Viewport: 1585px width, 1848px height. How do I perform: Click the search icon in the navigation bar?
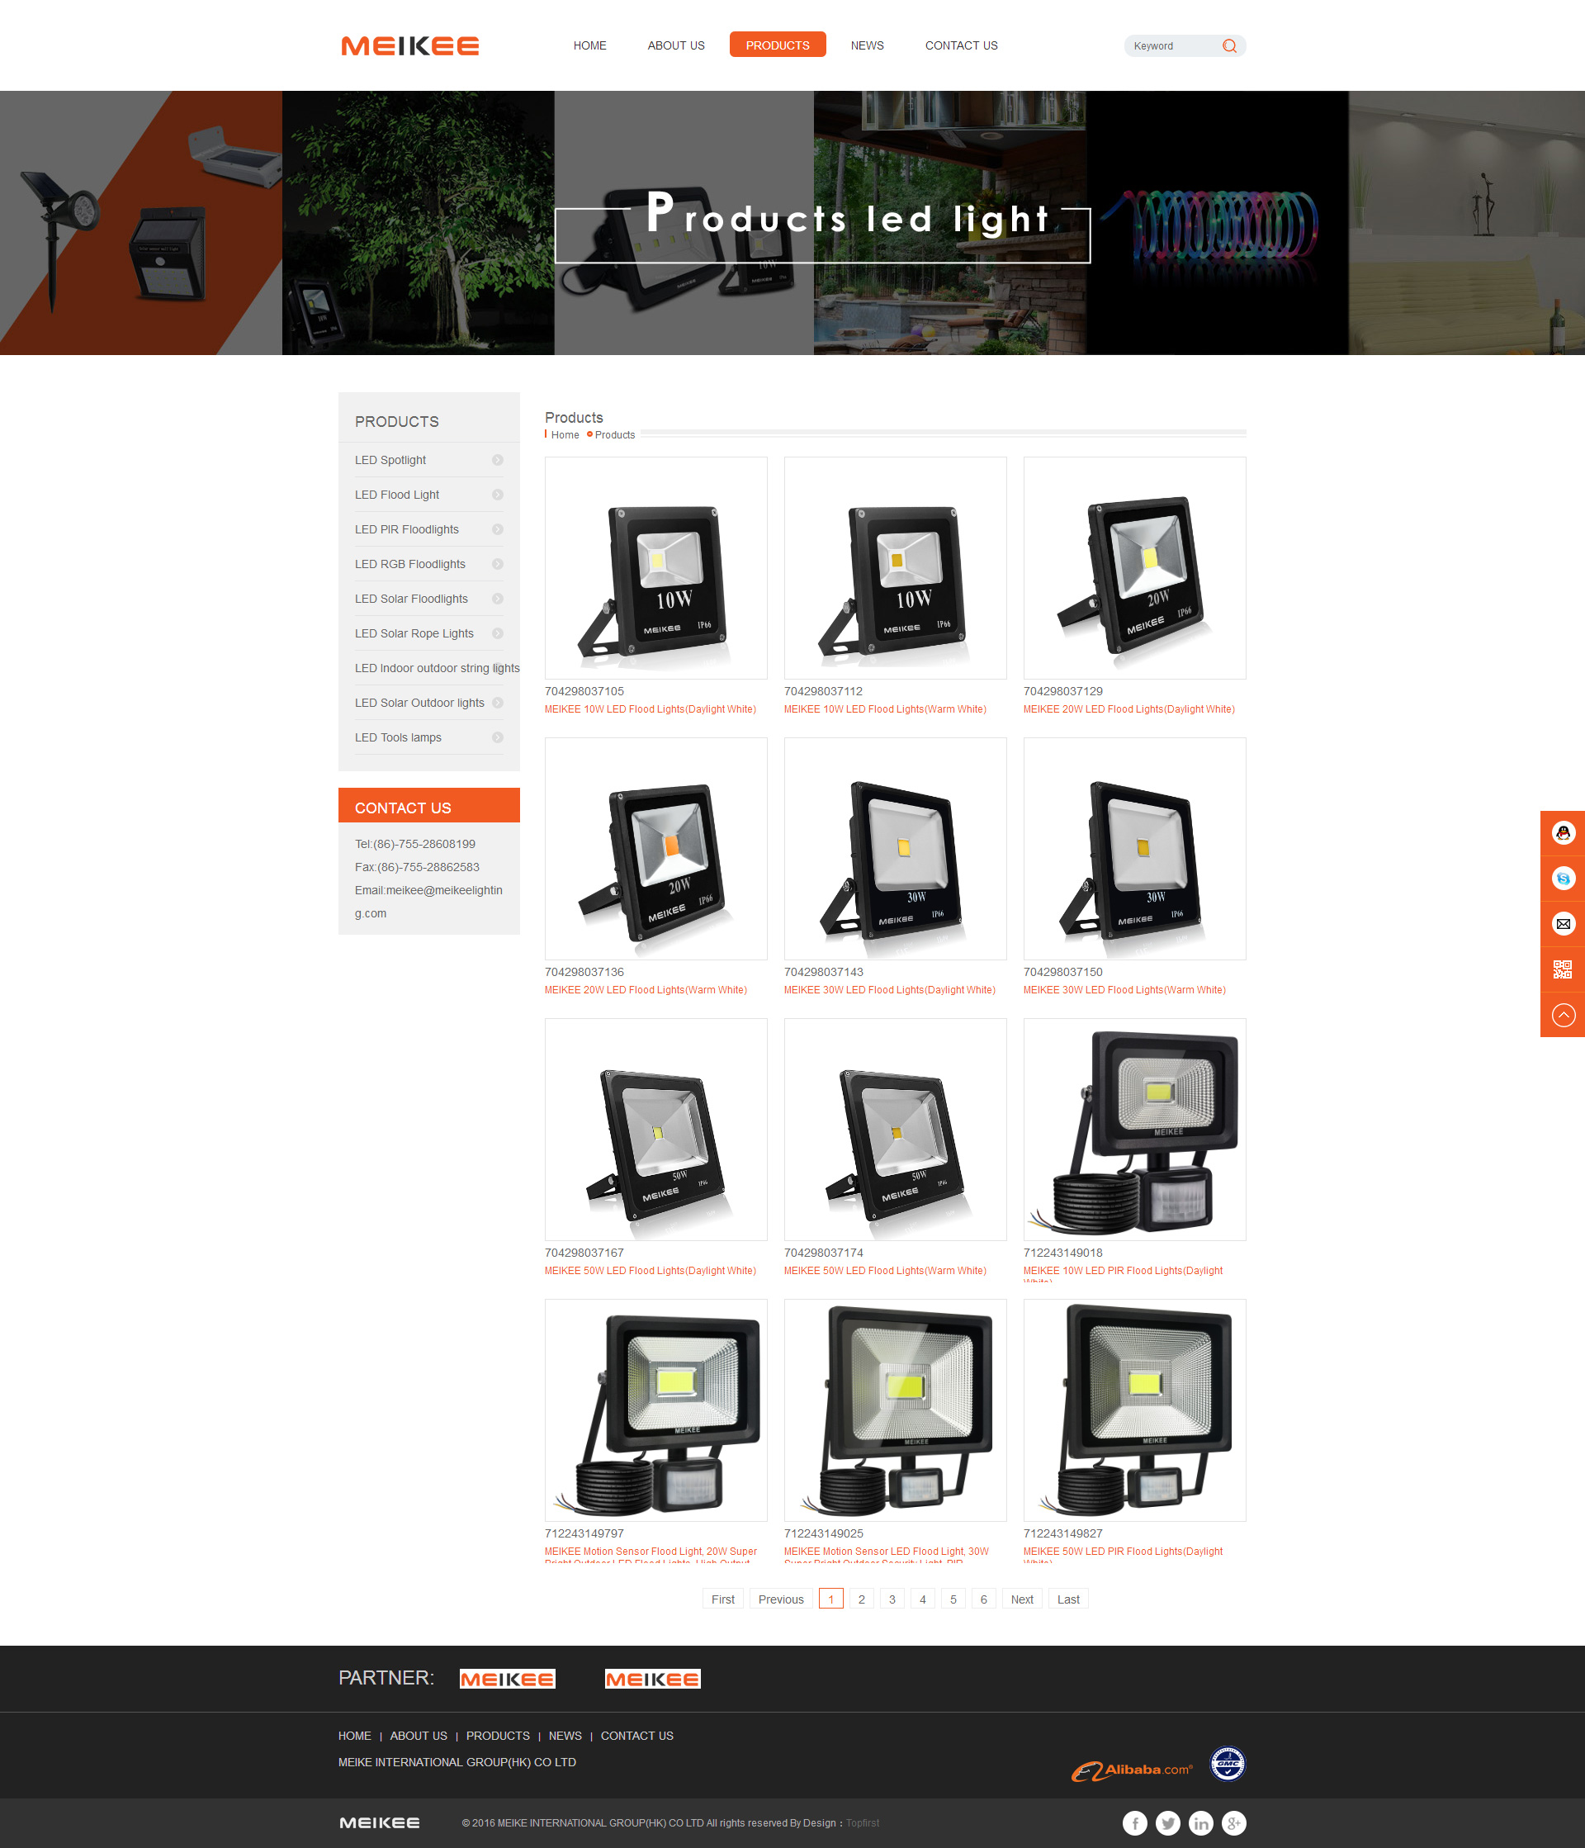tap(1230, 45)
